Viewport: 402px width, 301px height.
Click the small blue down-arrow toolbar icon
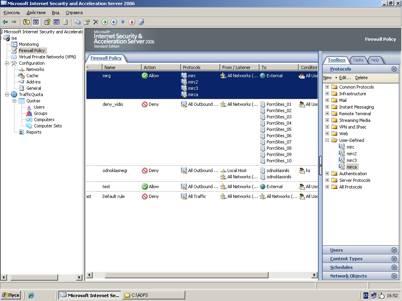pos(123,22)
